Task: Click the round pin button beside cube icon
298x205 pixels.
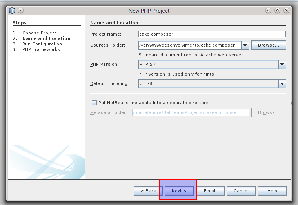Action: 20,11
